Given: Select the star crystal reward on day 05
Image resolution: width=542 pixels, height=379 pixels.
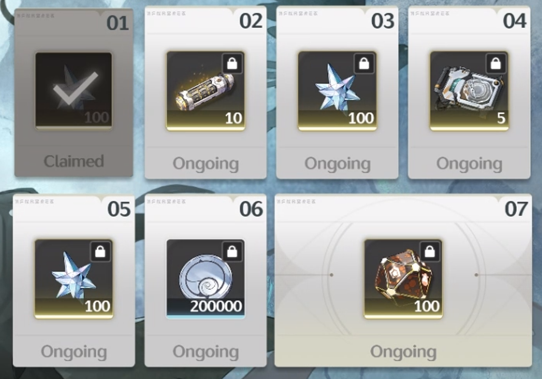Looking at the screenshot, I should (74, 279).
